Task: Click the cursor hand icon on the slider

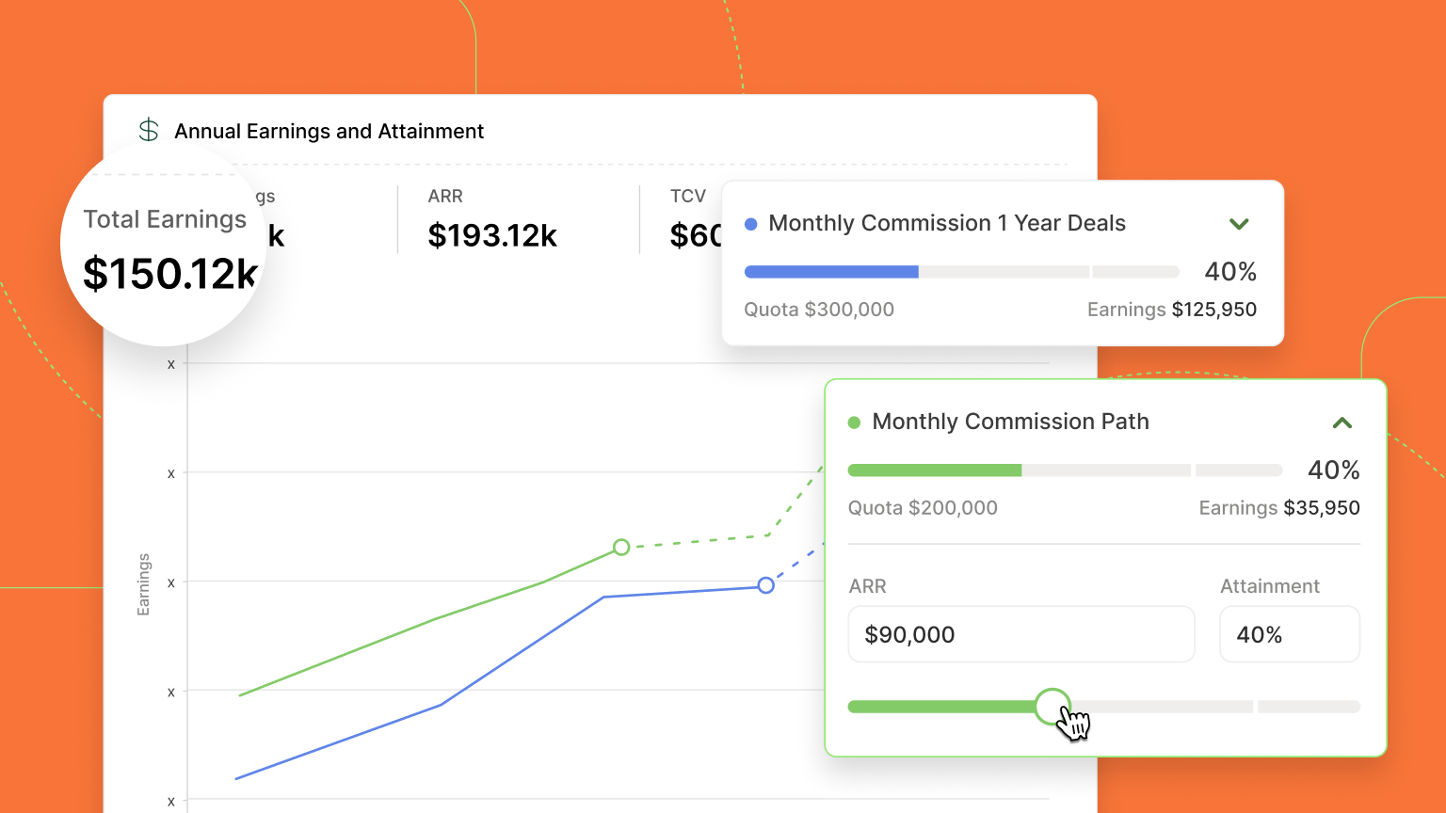Action: [1074, 723]
